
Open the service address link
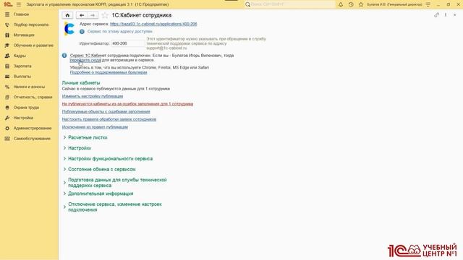click(153, 24)
